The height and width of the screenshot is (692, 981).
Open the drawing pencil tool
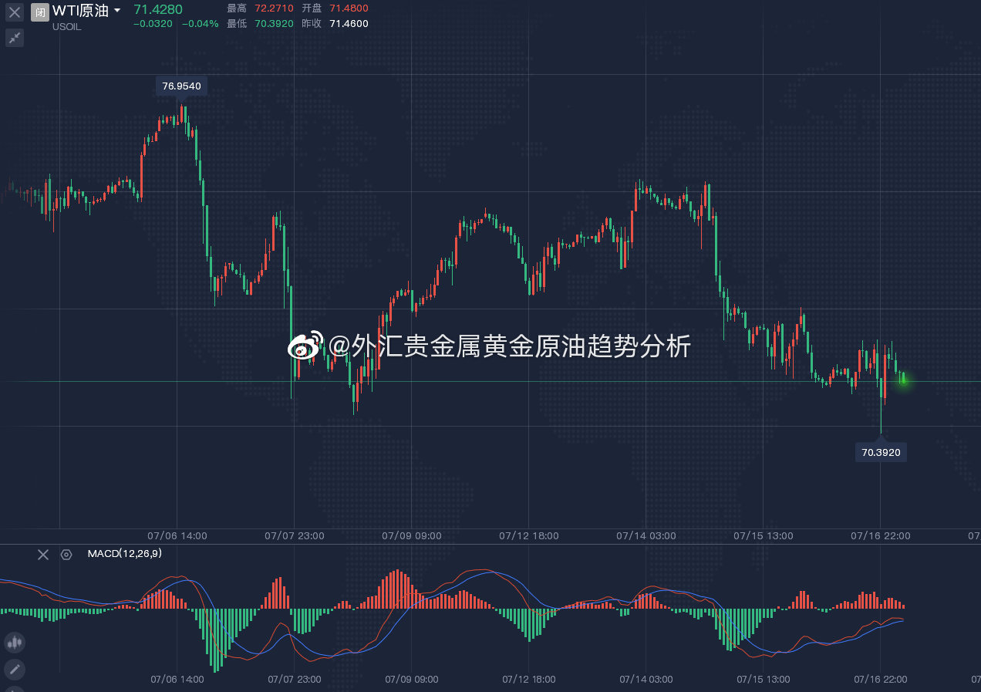coord(14,670)
